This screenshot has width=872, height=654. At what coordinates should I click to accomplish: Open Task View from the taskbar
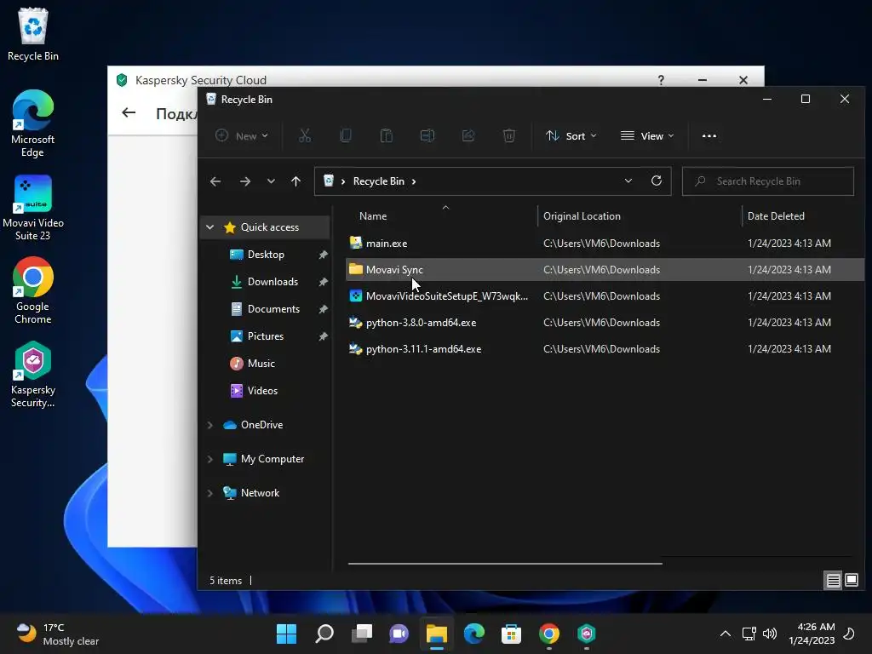point(362,634)
